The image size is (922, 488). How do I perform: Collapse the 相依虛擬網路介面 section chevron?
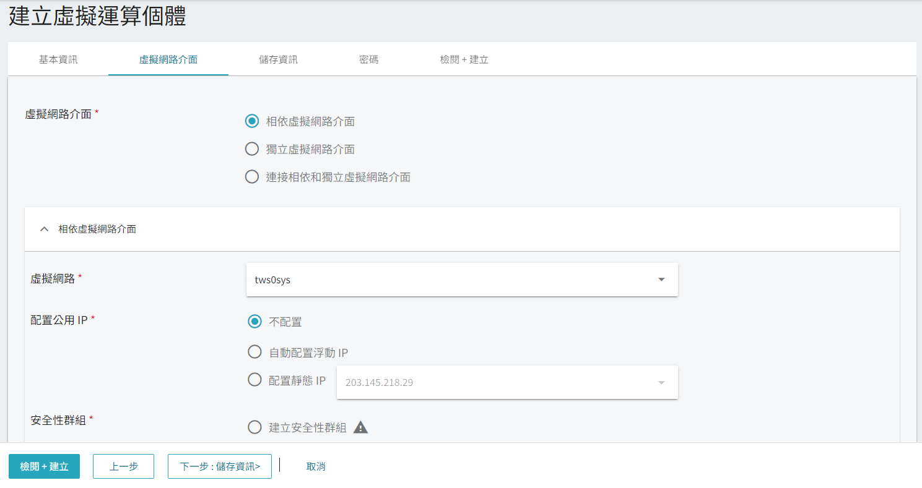tap(44, 229)
